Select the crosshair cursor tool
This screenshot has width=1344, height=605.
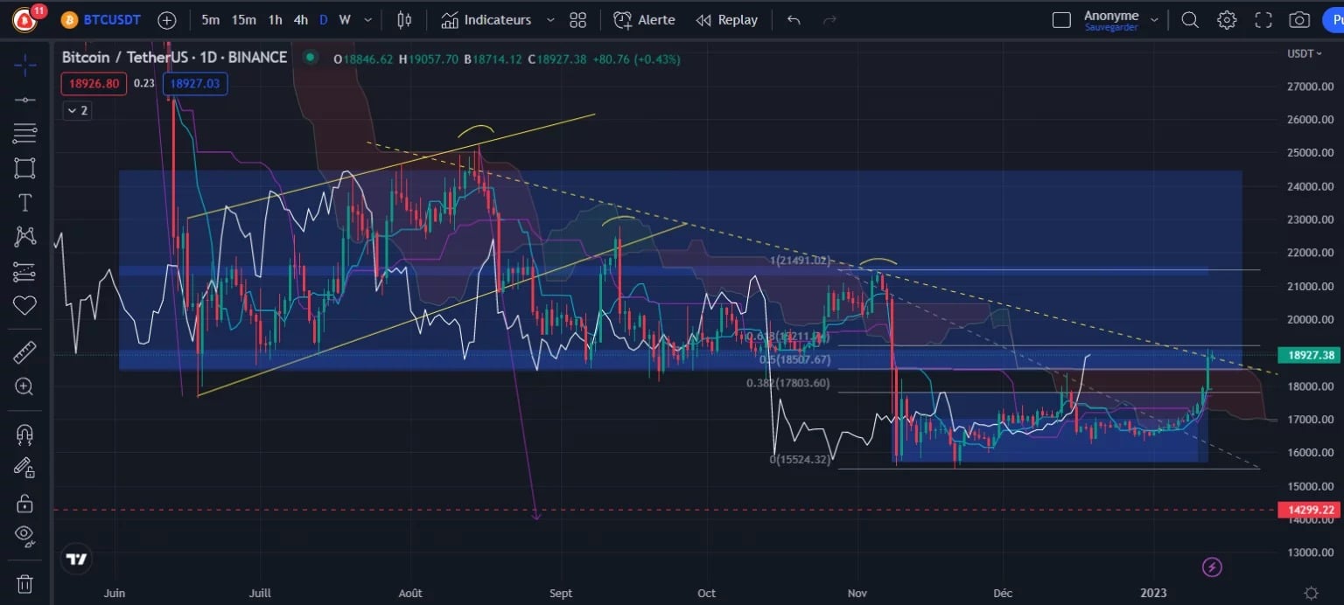24,64
